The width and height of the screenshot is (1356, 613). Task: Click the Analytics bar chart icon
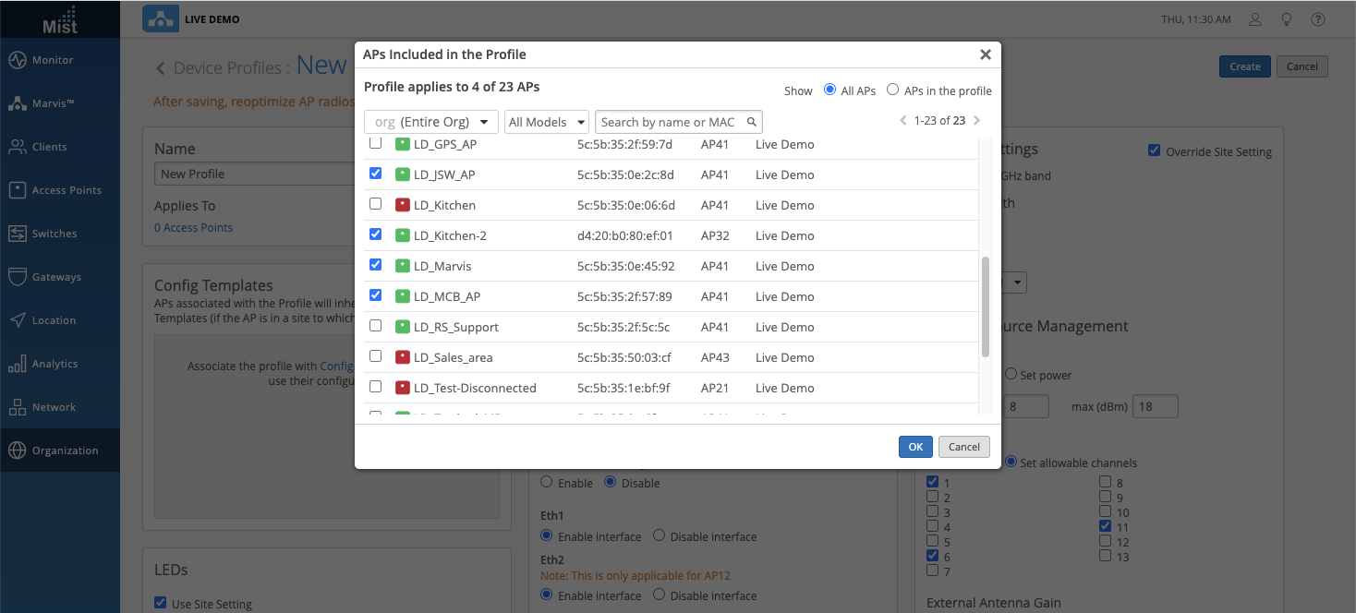18,364
